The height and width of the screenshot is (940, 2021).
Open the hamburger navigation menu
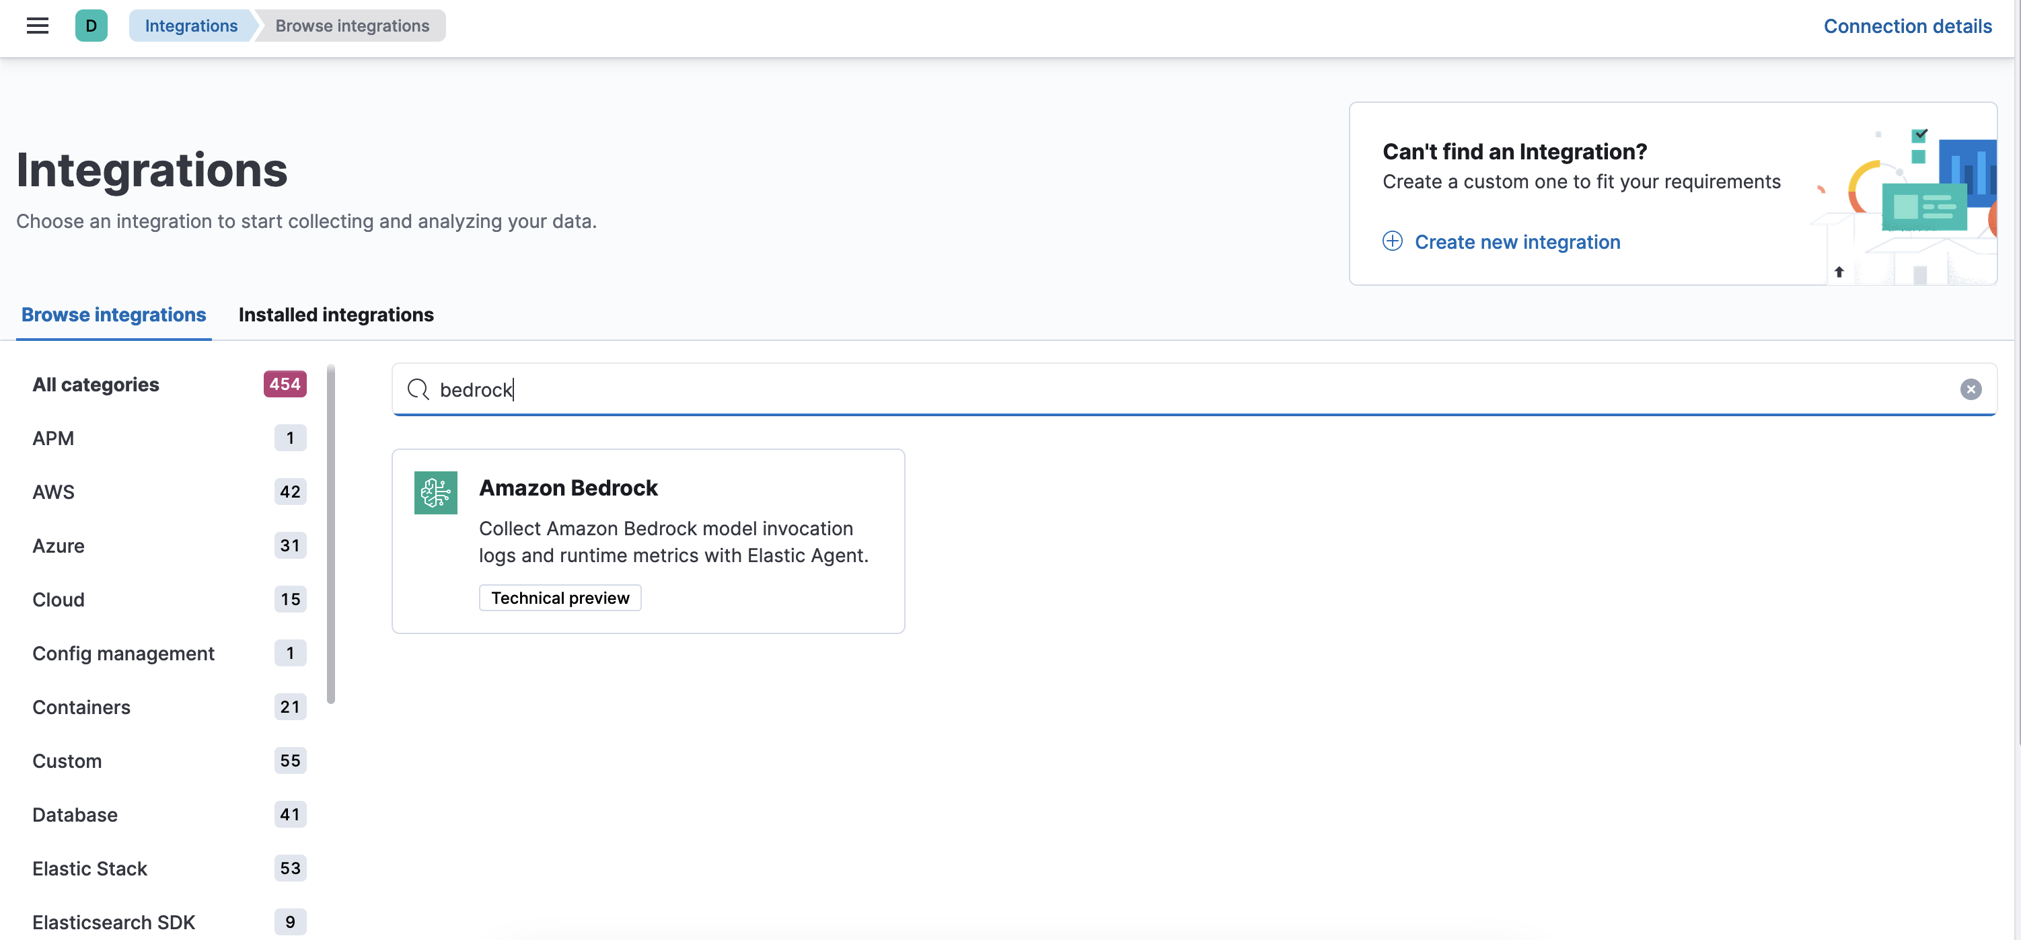(x=37, y=26)
